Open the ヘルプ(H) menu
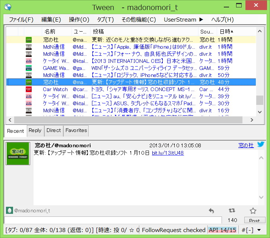 coord(222,20)
